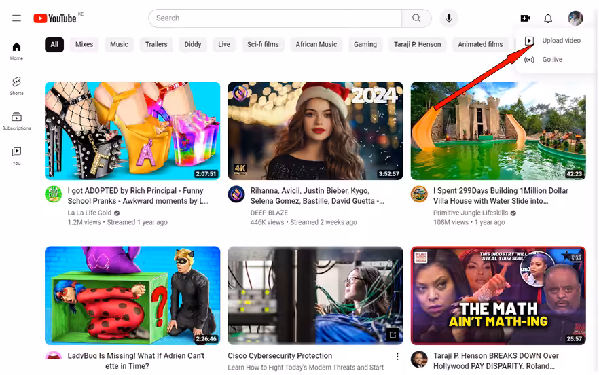
Task: Open the hamburger guide menu
Action: (x=16, y=18)
